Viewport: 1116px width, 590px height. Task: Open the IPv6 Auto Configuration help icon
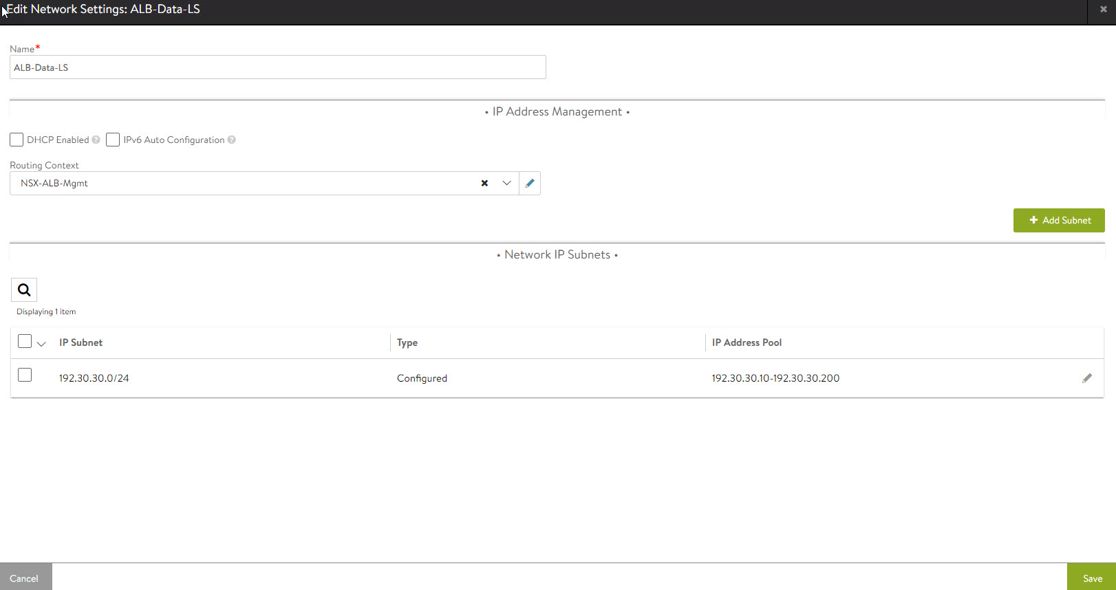click(x=232, y=140)
